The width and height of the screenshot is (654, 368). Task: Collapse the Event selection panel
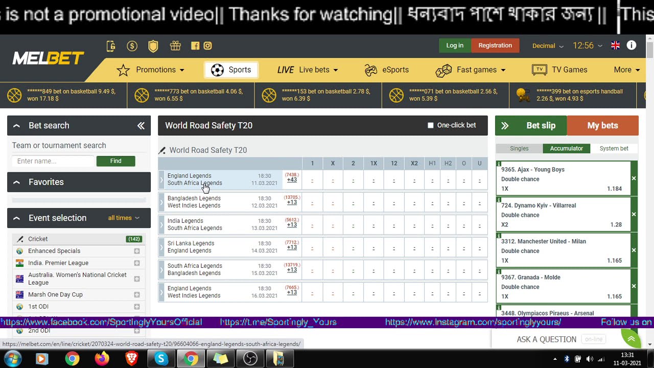coord(16,218)
